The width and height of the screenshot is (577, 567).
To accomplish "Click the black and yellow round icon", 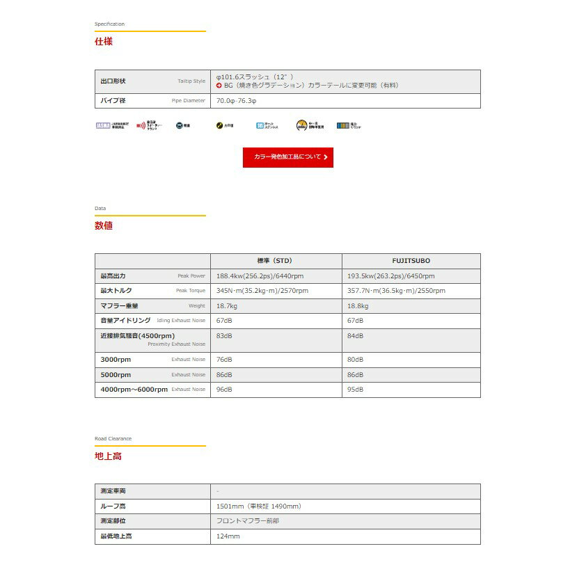I will 219,126.
